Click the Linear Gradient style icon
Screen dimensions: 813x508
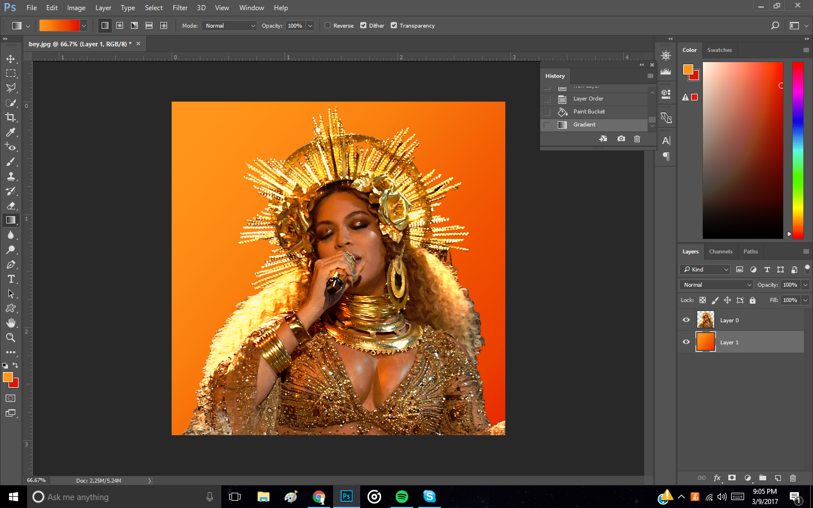click(104, 25)
